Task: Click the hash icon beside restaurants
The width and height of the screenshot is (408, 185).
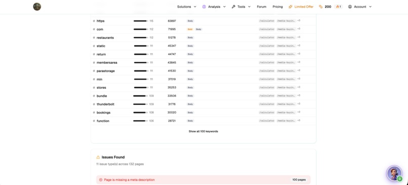Action: pos(94,38)
